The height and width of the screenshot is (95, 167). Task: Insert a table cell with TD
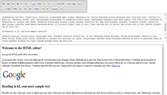47,9
